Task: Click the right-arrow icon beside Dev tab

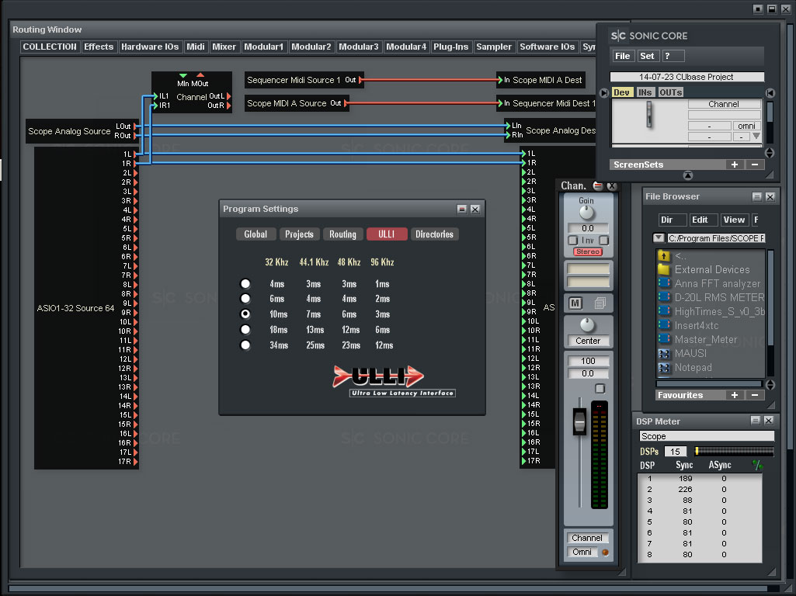Action: point(603,93)
